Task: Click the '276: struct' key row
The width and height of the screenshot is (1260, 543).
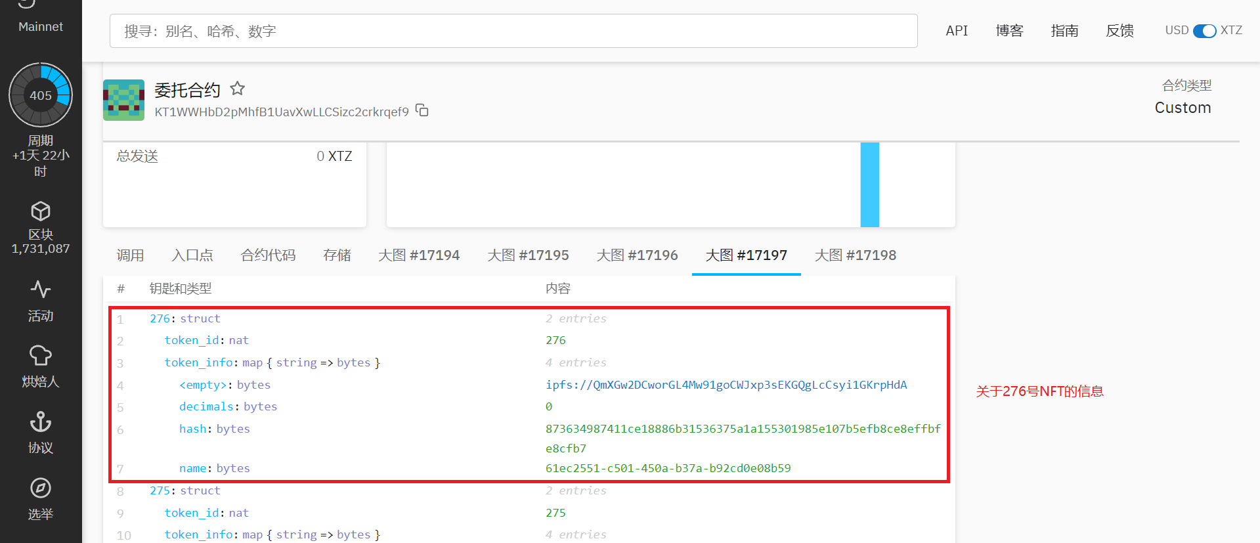Action: pos(185,318)
